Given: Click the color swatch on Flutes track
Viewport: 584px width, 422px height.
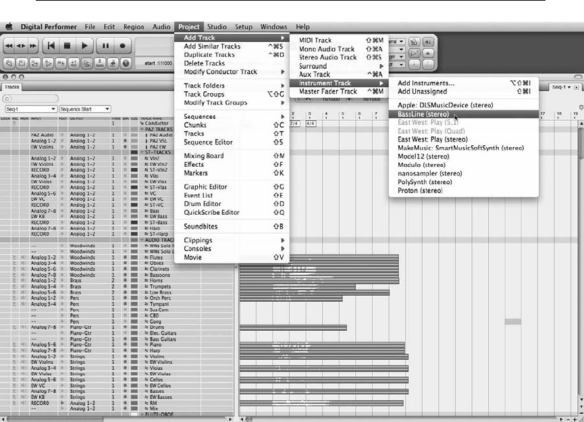Looking at the screenshot, I should 134,257.
